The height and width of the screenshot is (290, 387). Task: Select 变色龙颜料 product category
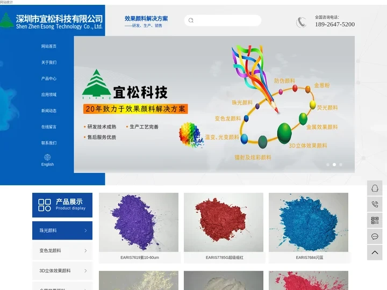tap(62, 251)
